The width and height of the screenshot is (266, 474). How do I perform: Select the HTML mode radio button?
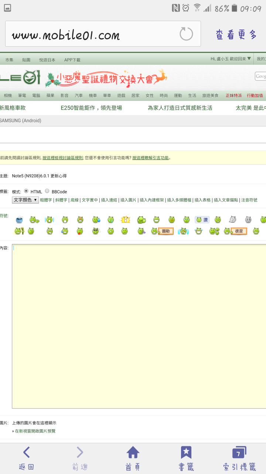26,191
